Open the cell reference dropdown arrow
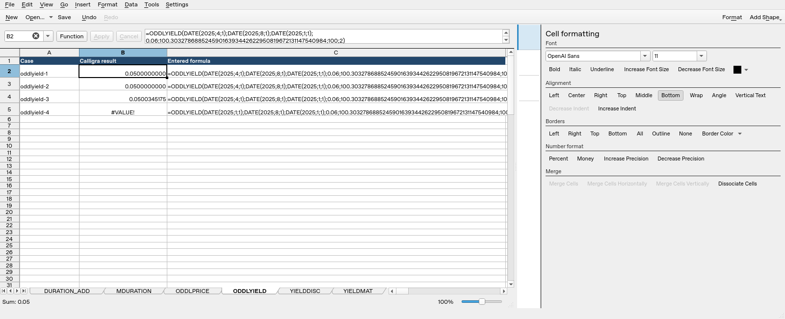The image size is (785, 319). point(48,36)
